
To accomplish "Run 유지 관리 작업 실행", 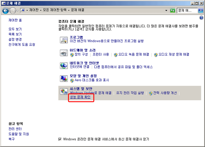I will [130, 93].
